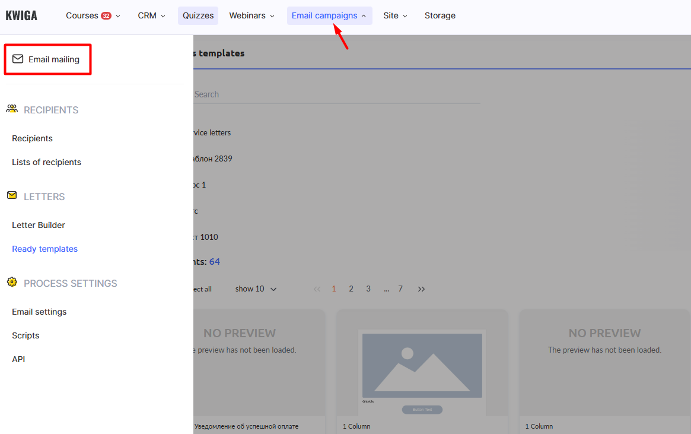
Task: Click the Process Settings gear icon
Action: (12, 283)
